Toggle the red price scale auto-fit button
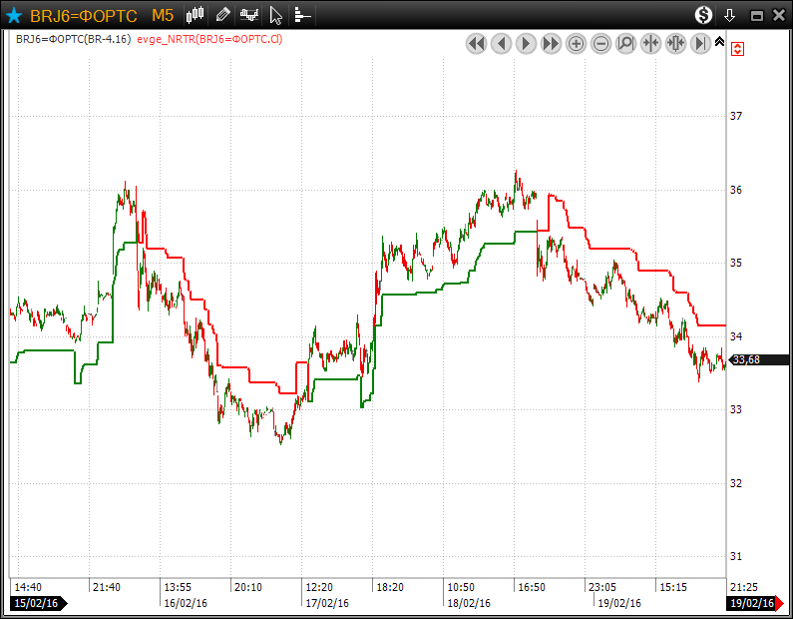 [x=738, y=48]
